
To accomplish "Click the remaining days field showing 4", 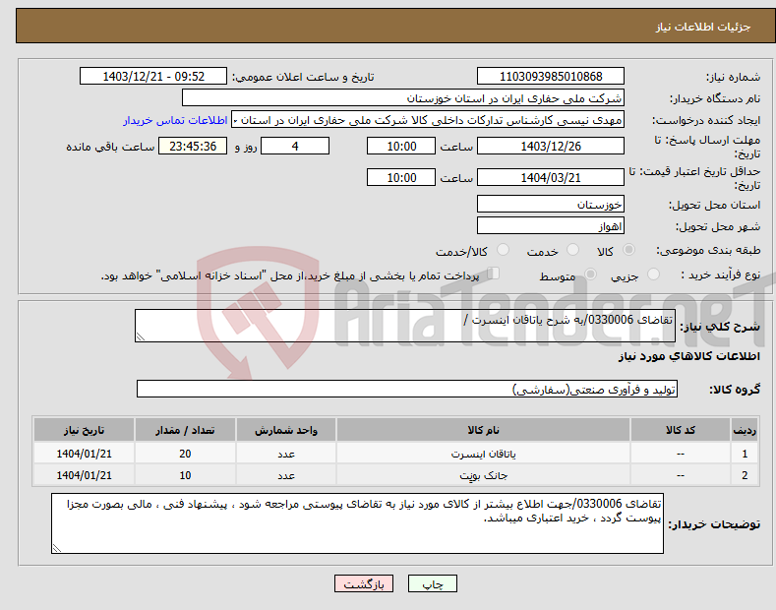I will point(295,146).
